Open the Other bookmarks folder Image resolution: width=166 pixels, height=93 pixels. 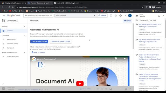pyautogui.click(x=158, y=11)
